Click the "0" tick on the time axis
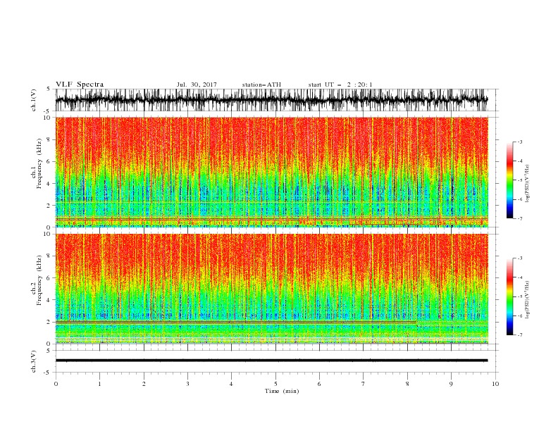This screenshot has width=558, height=431. pyautogui.click(x=56, y=384)
